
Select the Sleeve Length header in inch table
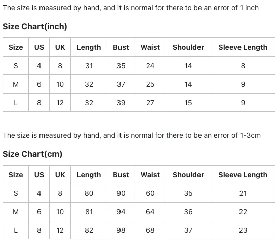(x=243, y=47)
